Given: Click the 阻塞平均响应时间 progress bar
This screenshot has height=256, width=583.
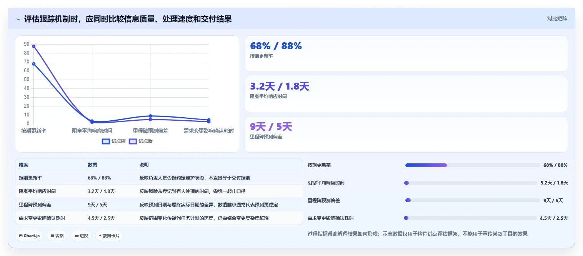Looking at the screenshot, I should click(x=471, y=183).
